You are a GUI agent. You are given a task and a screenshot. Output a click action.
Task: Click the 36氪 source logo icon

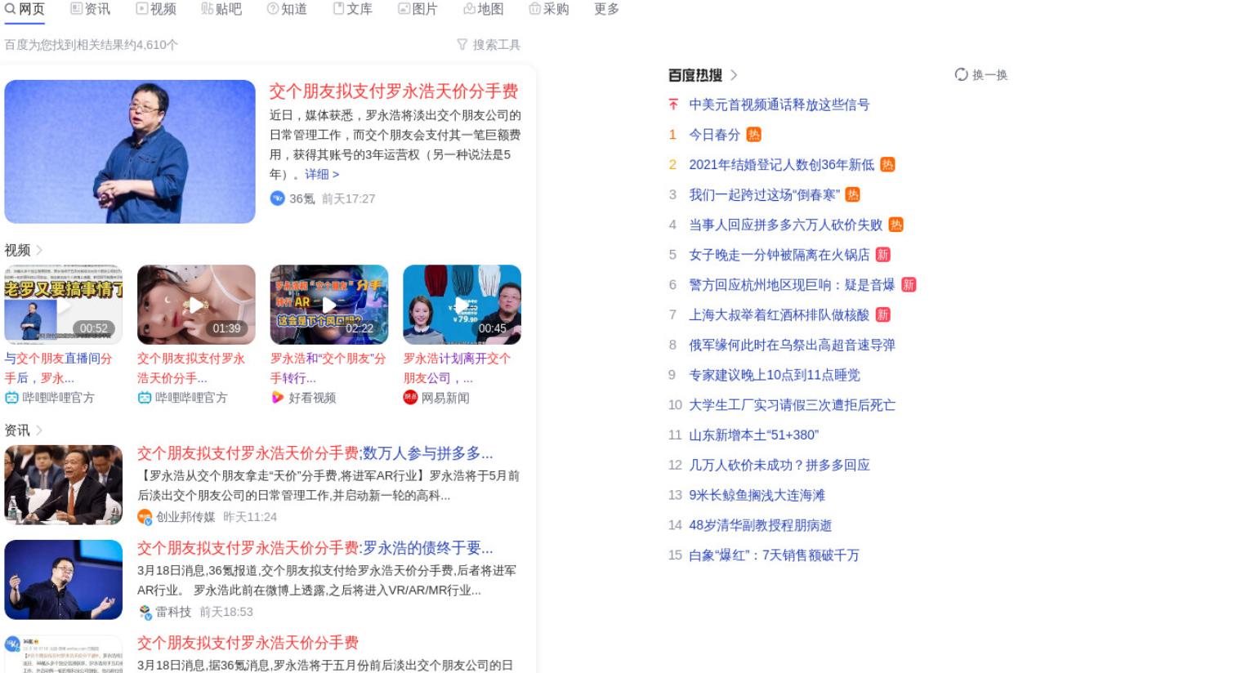coord(278,198)
